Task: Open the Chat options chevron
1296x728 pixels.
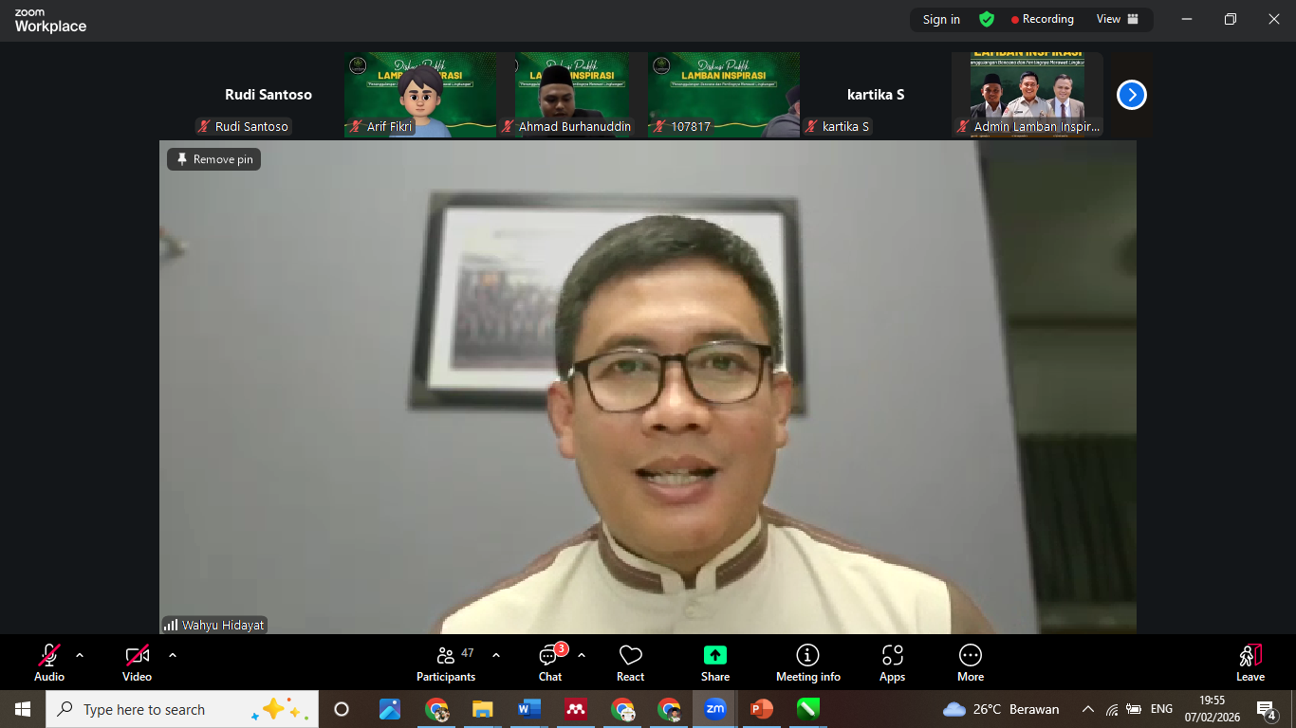Action: 580,654
